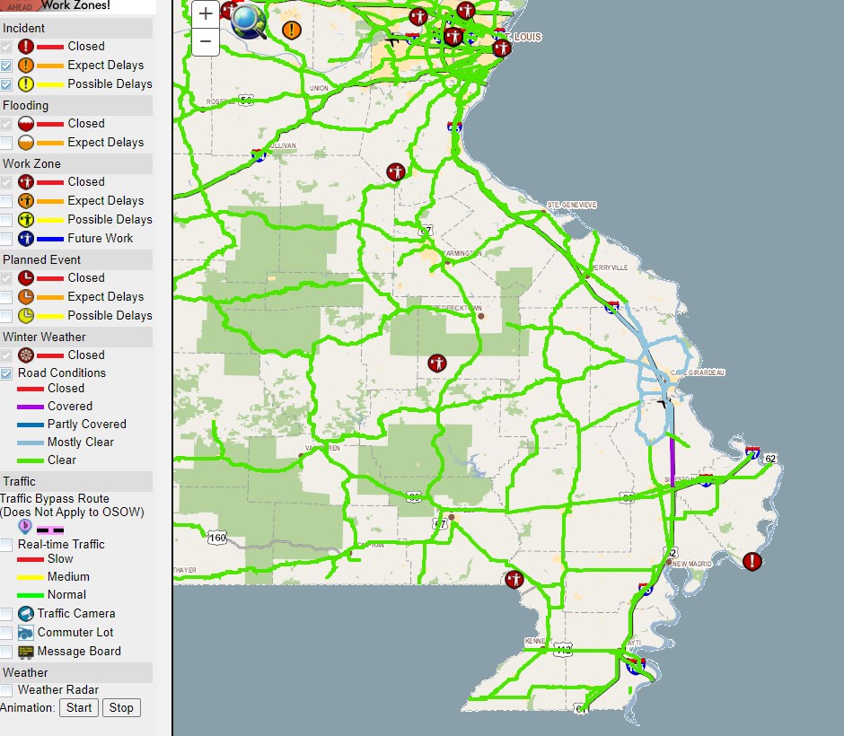Uncheck the Incident Expect Delays checkbox
The width and height of the screenshot is (844, 736).
pyautogui.click(x=6, y=66)
